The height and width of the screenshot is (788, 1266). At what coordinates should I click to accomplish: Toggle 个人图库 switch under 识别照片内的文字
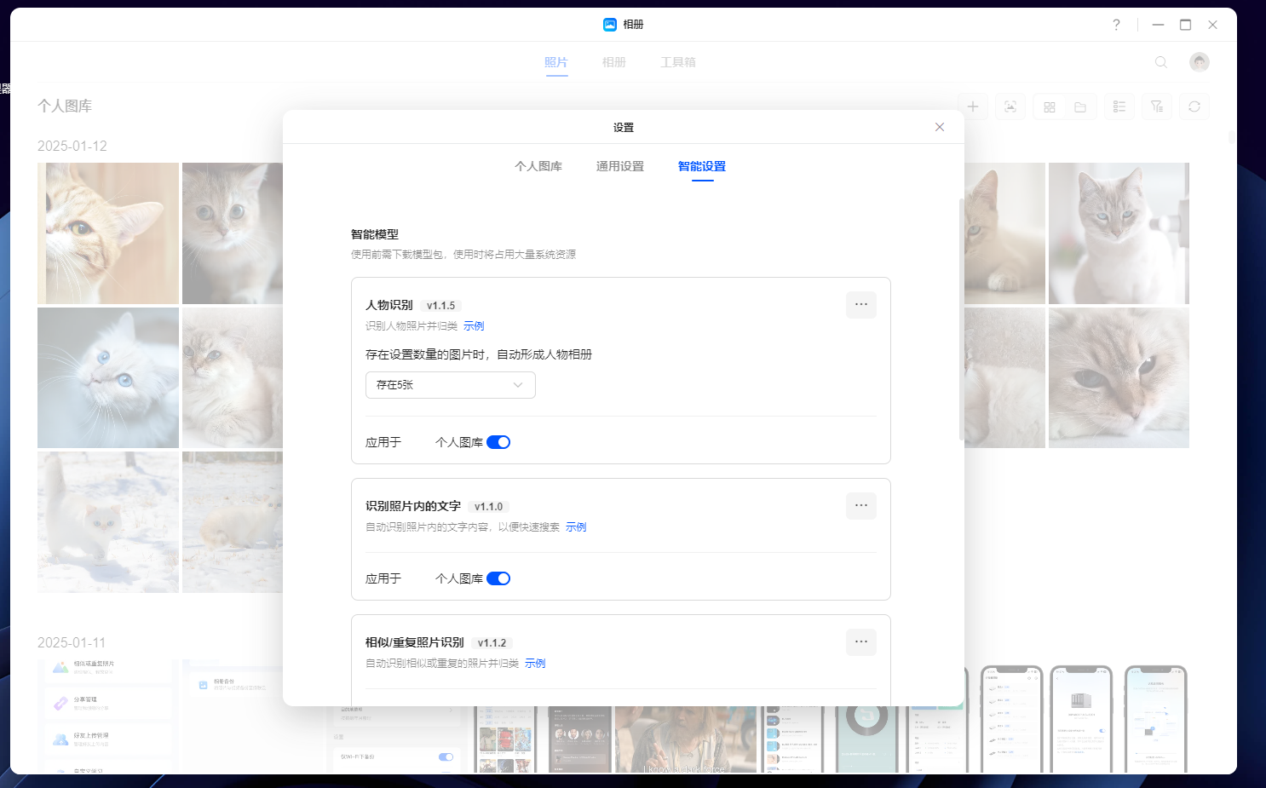tap(498, 578)
